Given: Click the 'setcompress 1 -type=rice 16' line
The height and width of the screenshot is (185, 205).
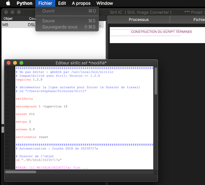Looking at the screenshot, I should (41, 106).
